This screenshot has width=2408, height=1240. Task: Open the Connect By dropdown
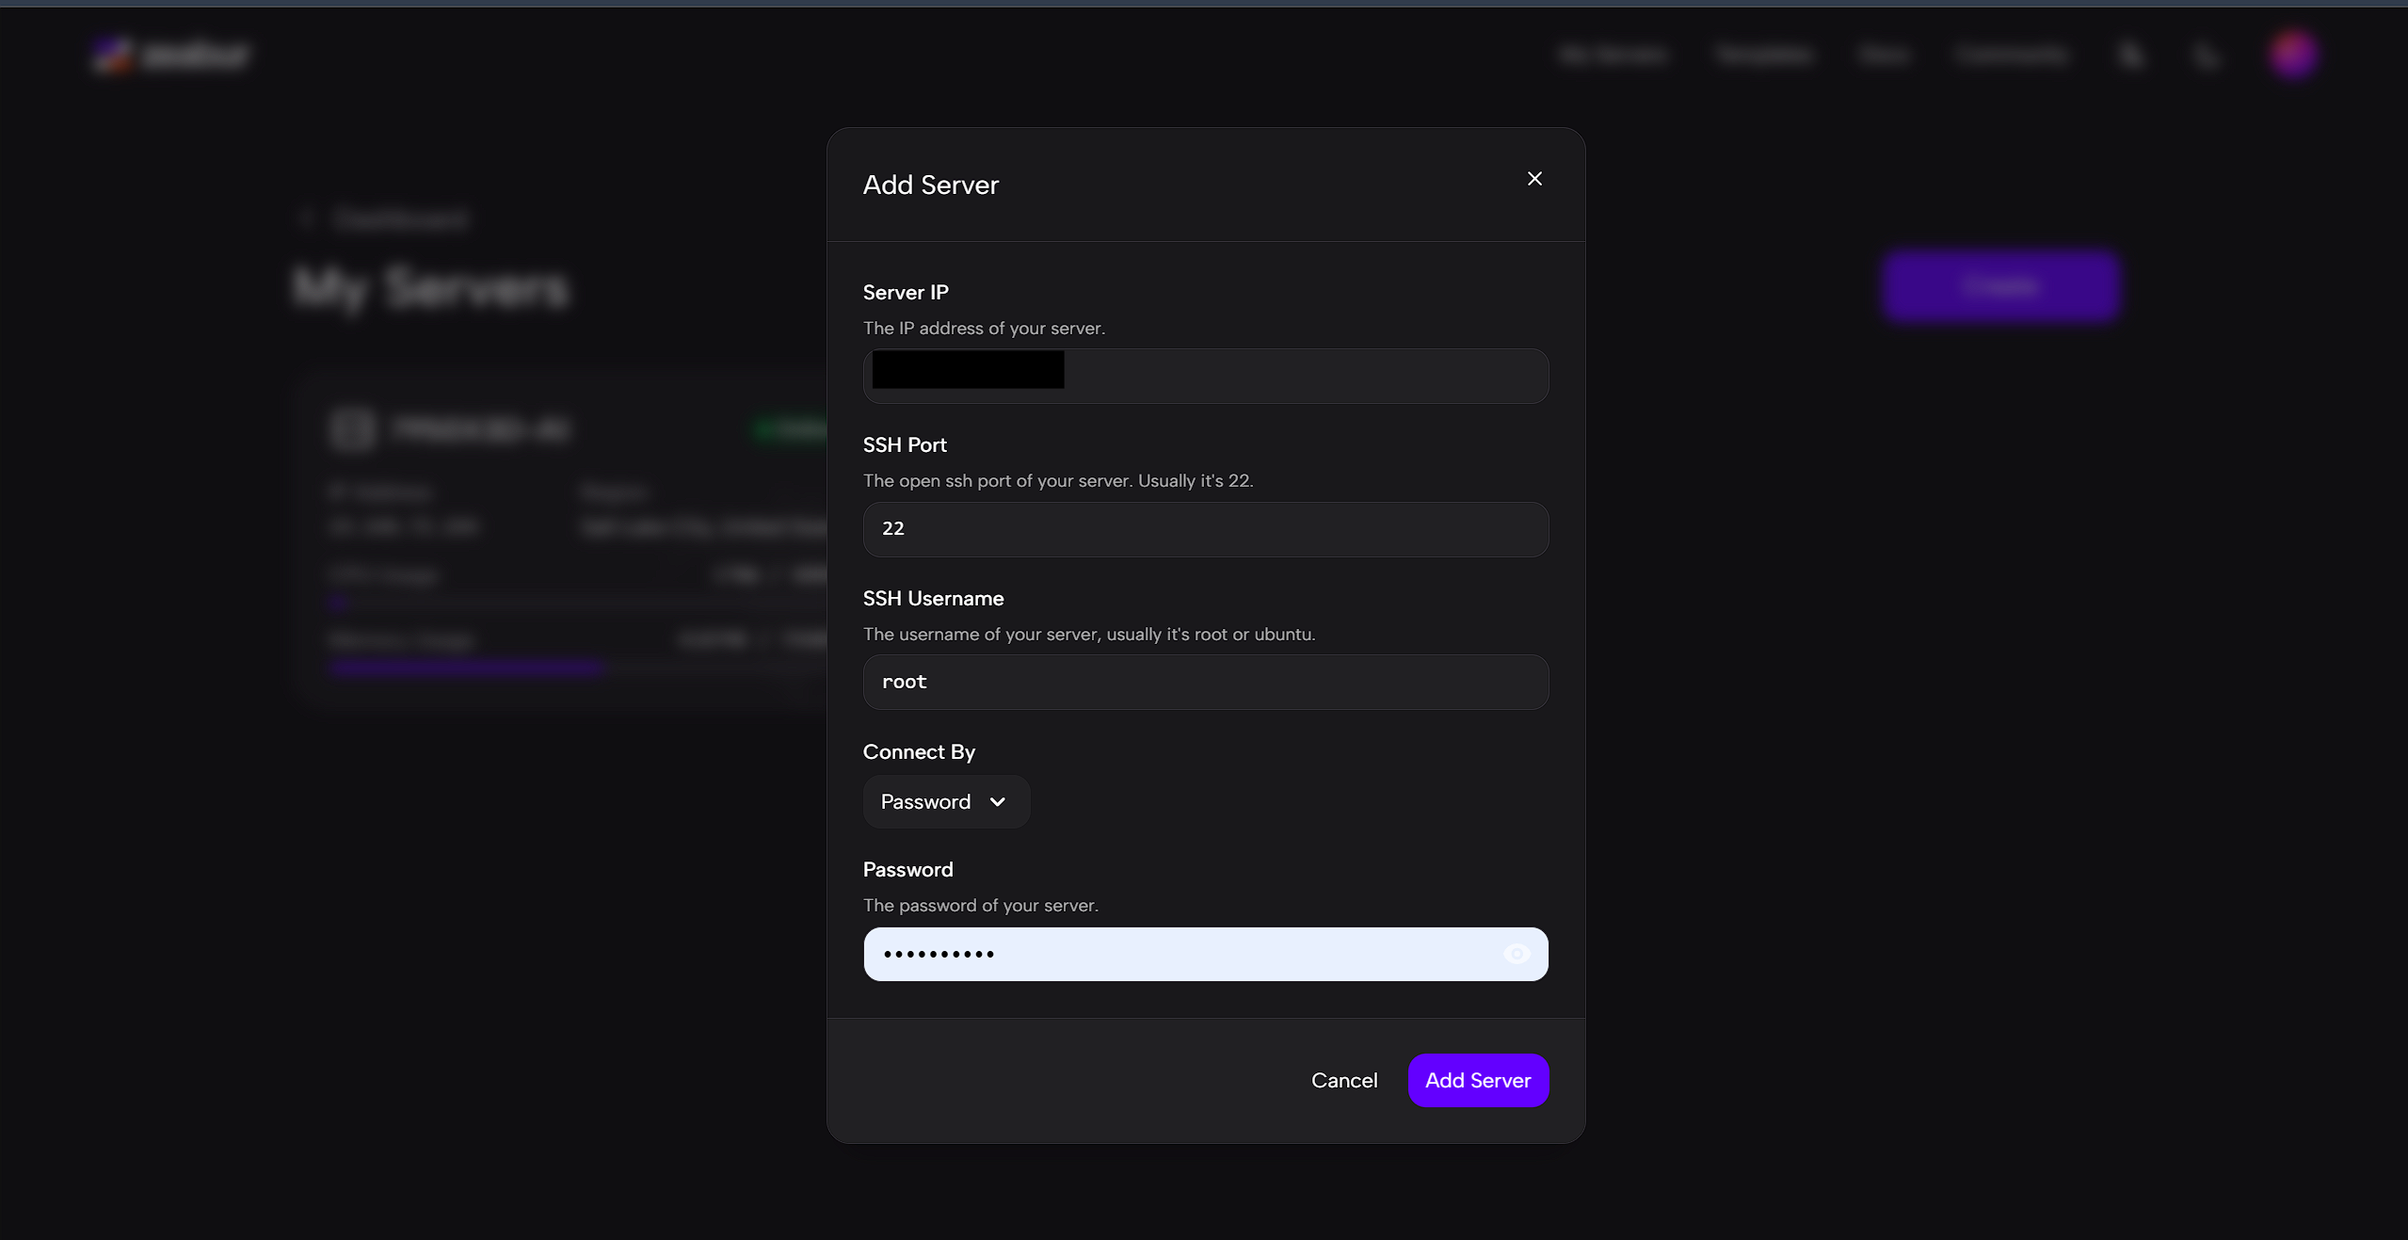945,802
